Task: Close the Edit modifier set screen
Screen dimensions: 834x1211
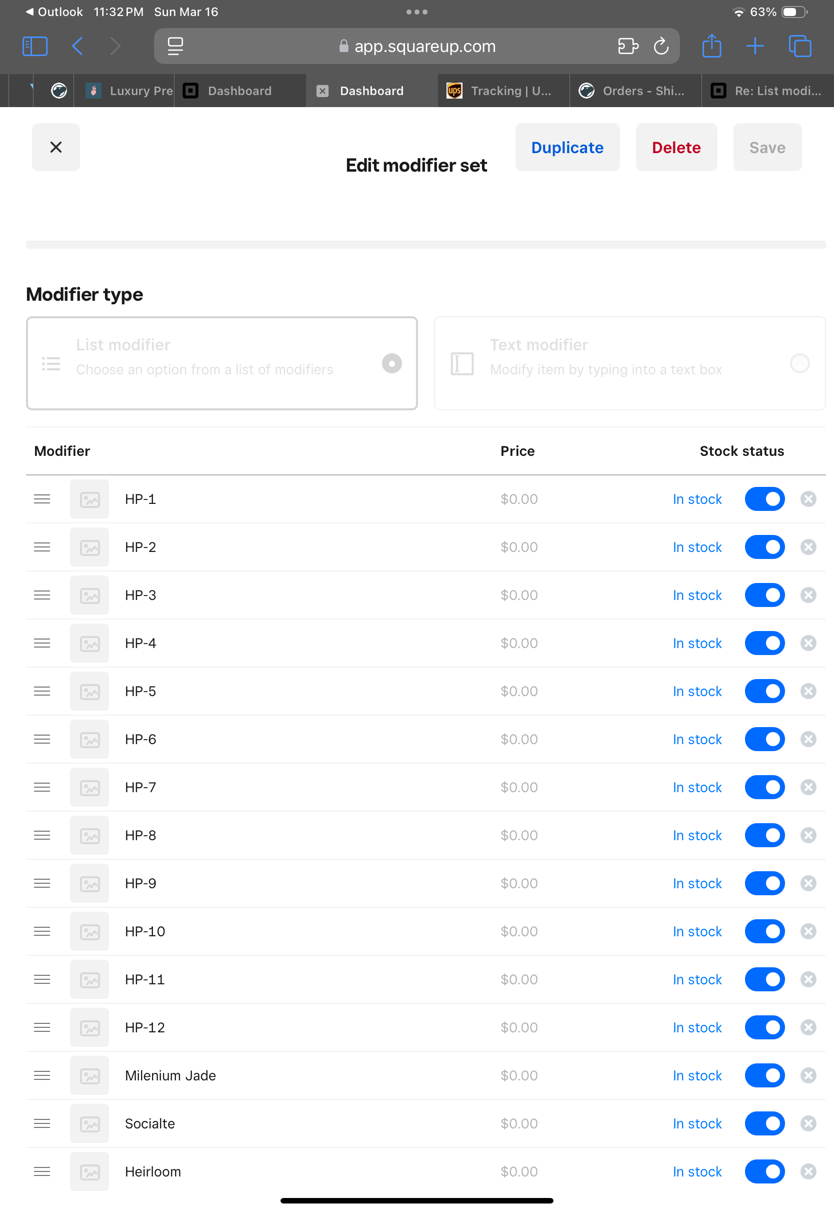Action: [55, 147]
